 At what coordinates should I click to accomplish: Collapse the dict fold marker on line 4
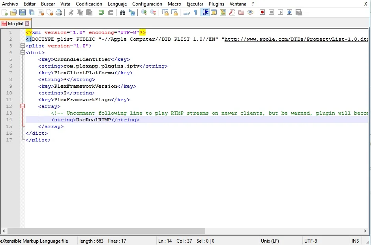pyautogui.click(x=22, y=53)
